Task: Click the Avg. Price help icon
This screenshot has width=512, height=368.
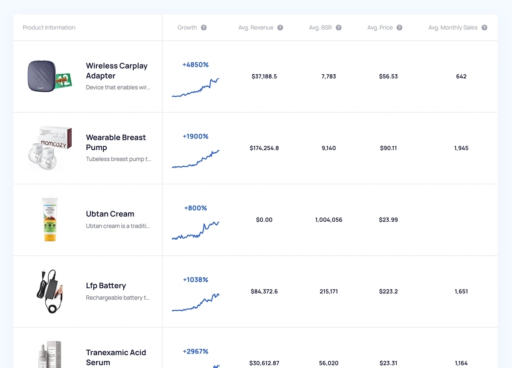Action: tap(399, 28)
